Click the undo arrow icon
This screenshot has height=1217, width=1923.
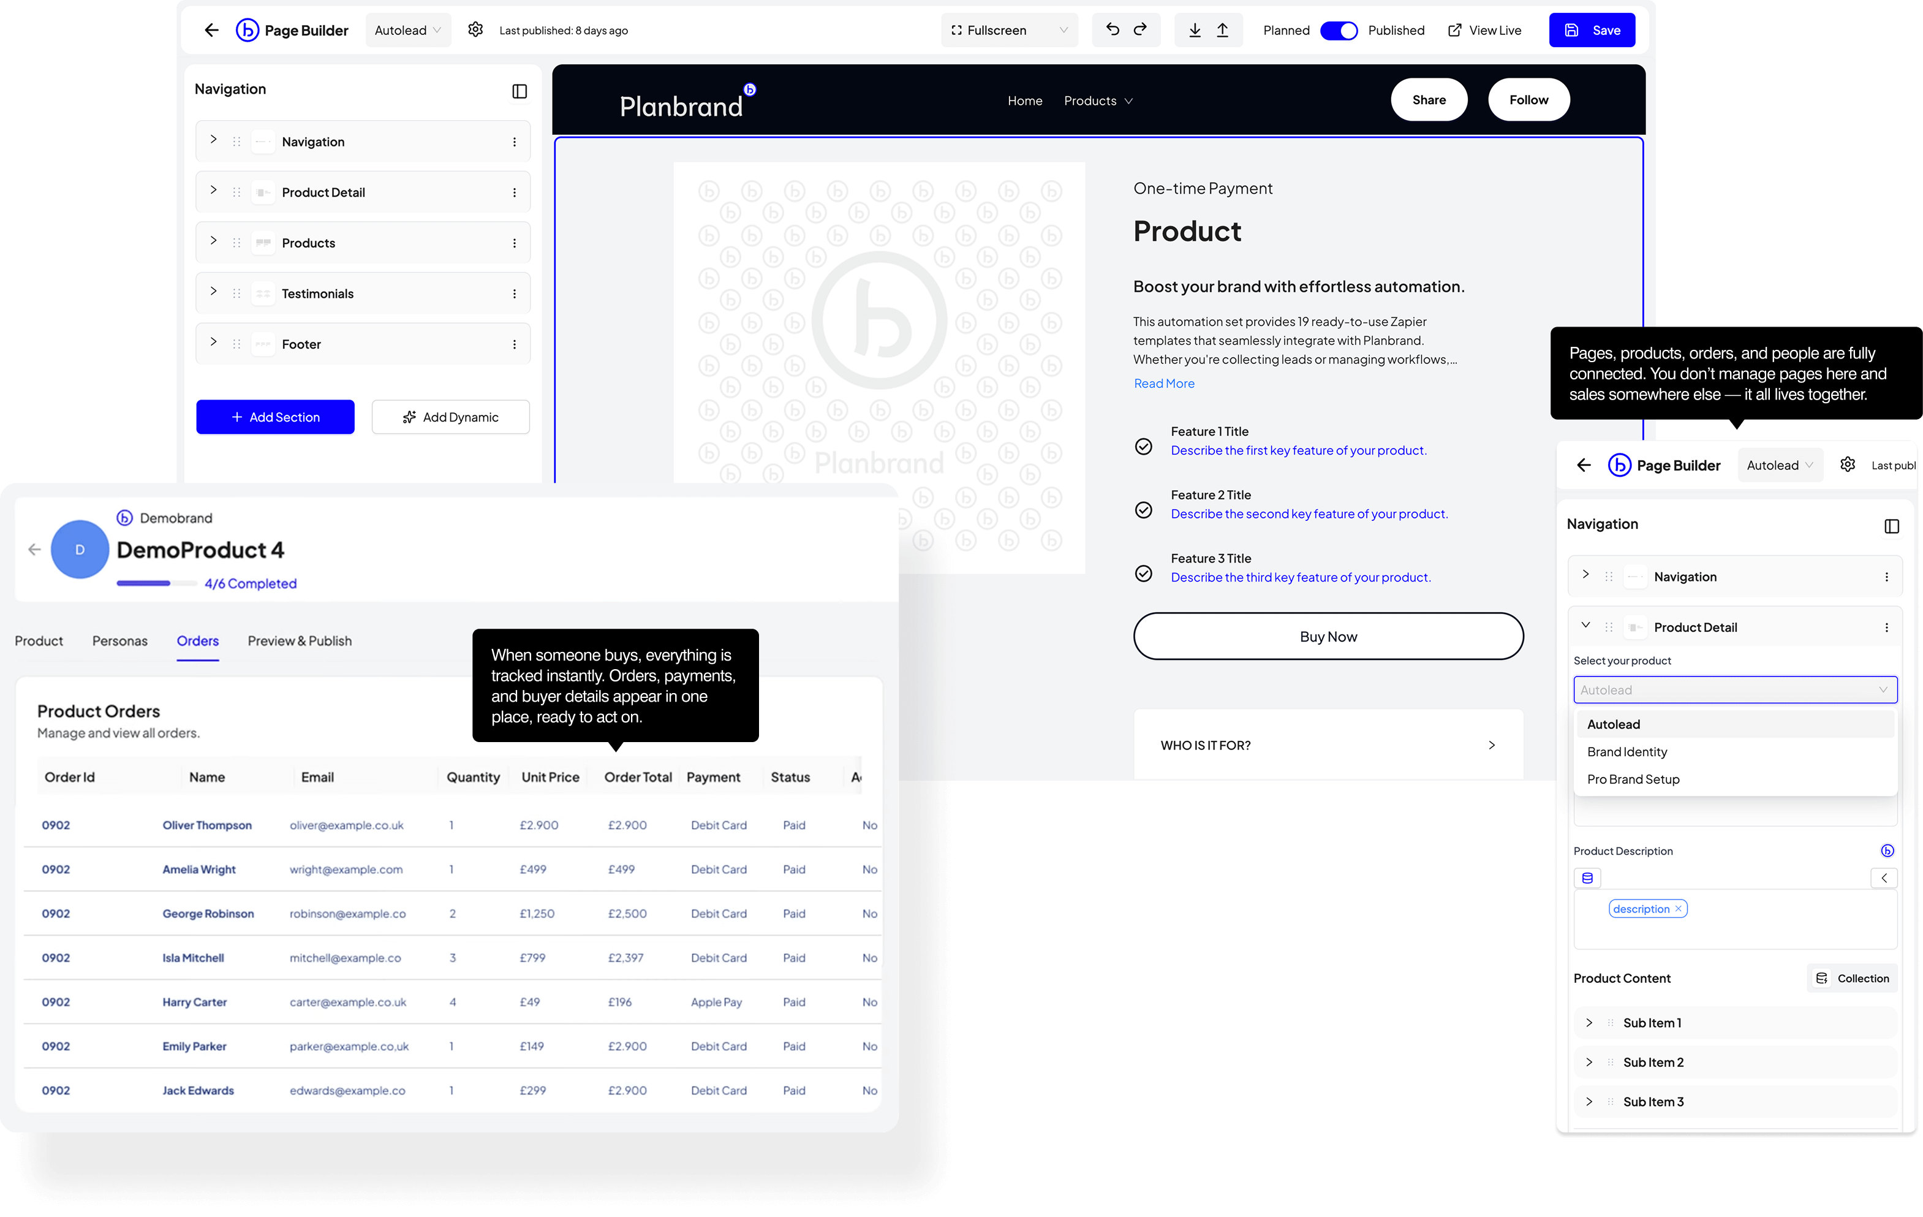[1113, 29]
